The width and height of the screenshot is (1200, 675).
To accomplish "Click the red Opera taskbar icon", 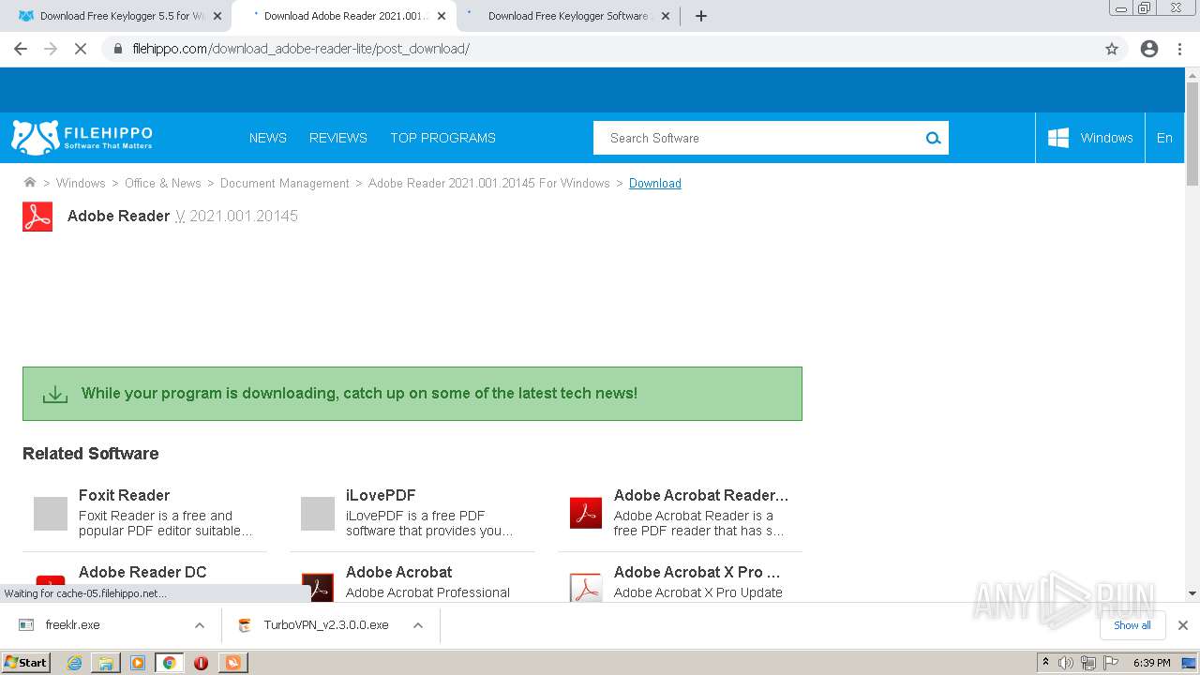I will pyautogui.click(x=201, y=663).
